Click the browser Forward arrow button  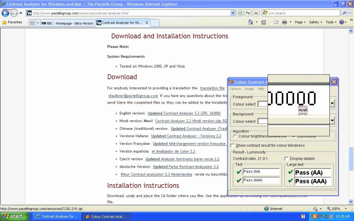coord(14,13)
